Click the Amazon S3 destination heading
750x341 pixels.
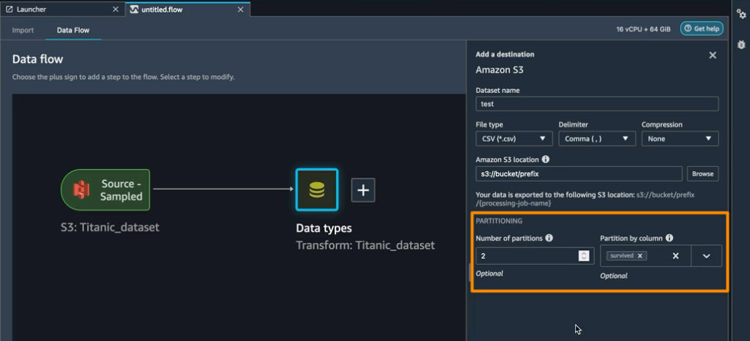[500, 70]
